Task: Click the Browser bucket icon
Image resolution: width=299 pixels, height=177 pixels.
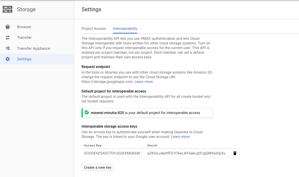Action: click(x=8, y=27)
